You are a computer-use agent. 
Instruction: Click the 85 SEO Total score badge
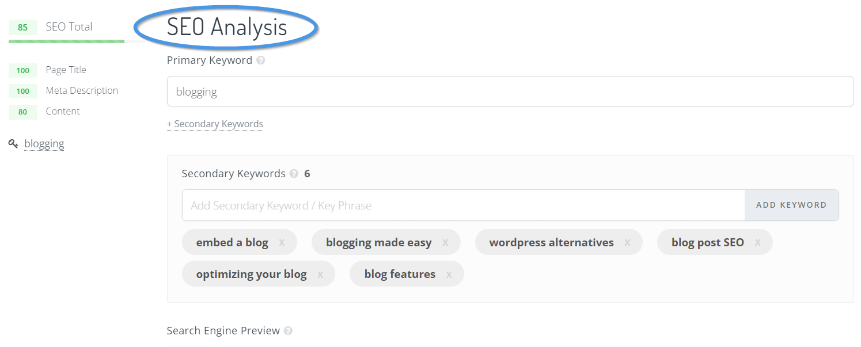[x=23, y=27]
